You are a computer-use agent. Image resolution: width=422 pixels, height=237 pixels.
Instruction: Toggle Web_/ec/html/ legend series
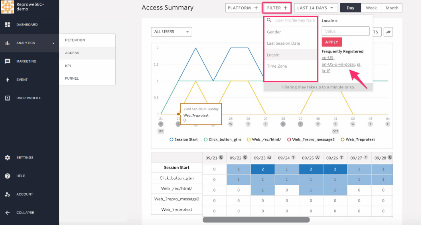click(x=264, y=139)
